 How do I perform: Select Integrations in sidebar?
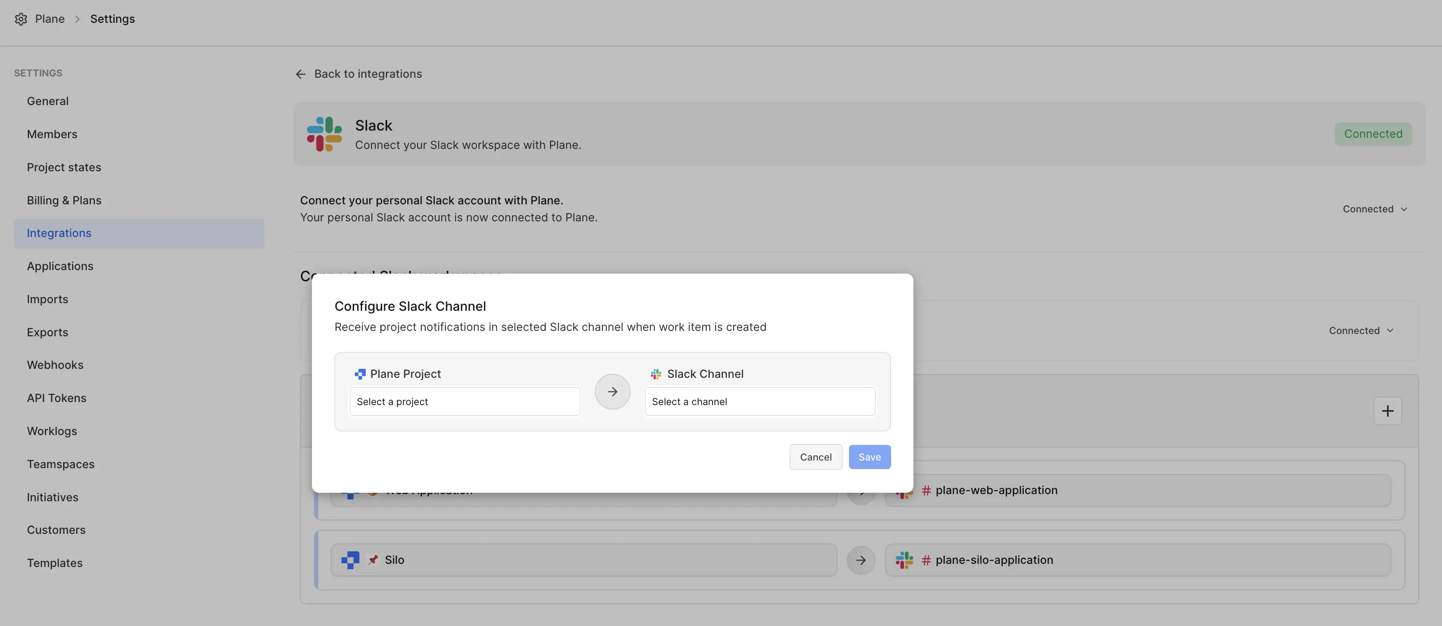click(139, 233)
